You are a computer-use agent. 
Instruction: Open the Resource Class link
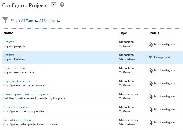click(x=14, y=68)
